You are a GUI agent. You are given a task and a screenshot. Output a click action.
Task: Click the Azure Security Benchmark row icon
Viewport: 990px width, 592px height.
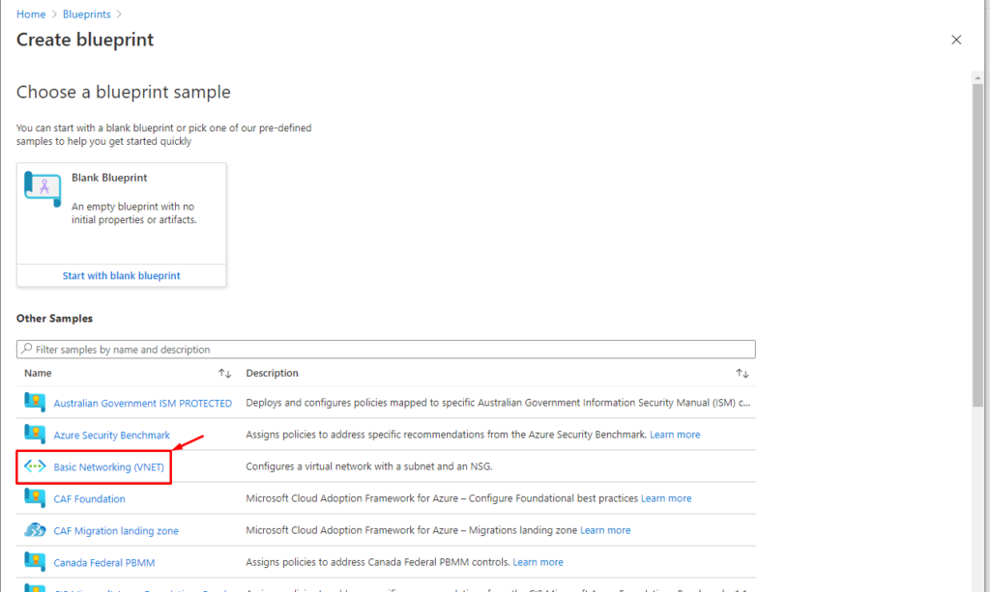coord(35,434)
